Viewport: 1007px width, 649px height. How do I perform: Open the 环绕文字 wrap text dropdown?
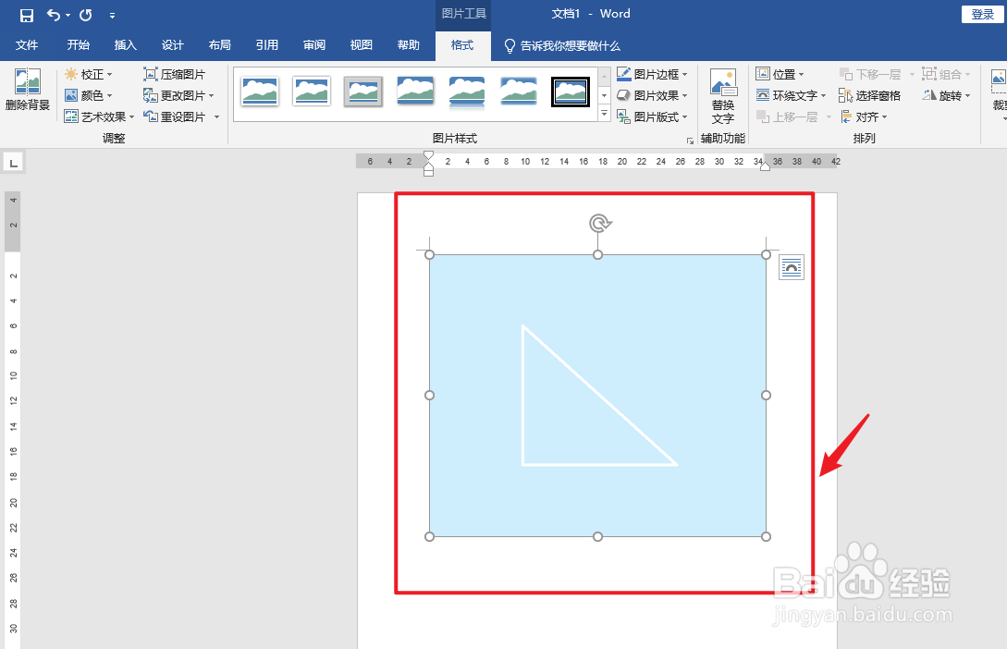pos(791,95)
